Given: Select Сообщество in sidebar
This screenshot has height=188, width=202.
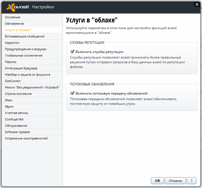Looking at the screenshot, I should pos(32,119).
